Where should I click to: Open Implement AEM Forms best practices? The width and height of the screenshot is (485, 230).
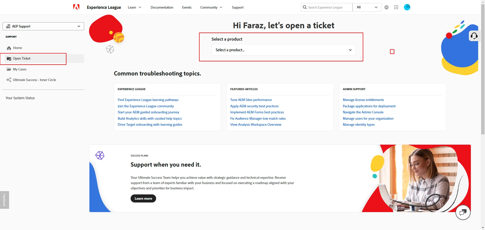tap(257, 112)
